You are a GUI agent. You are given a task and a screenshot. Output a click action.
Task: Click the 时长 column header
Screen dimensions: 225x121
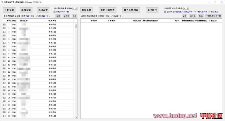pos(177,21)
